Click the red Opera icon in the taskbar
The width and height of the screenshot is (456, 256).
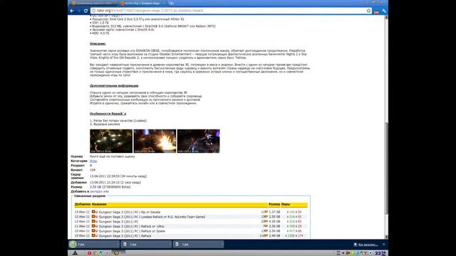[x=89, y=253]
